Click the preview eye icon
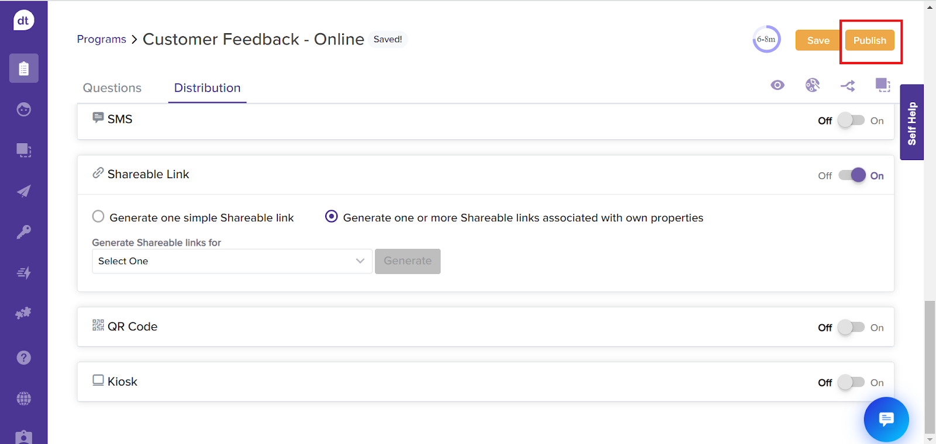Viewport: 936px width, 444px height. coord(777,85)
